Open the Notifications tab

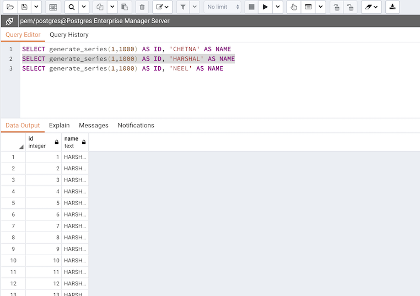tap(136, 125)
